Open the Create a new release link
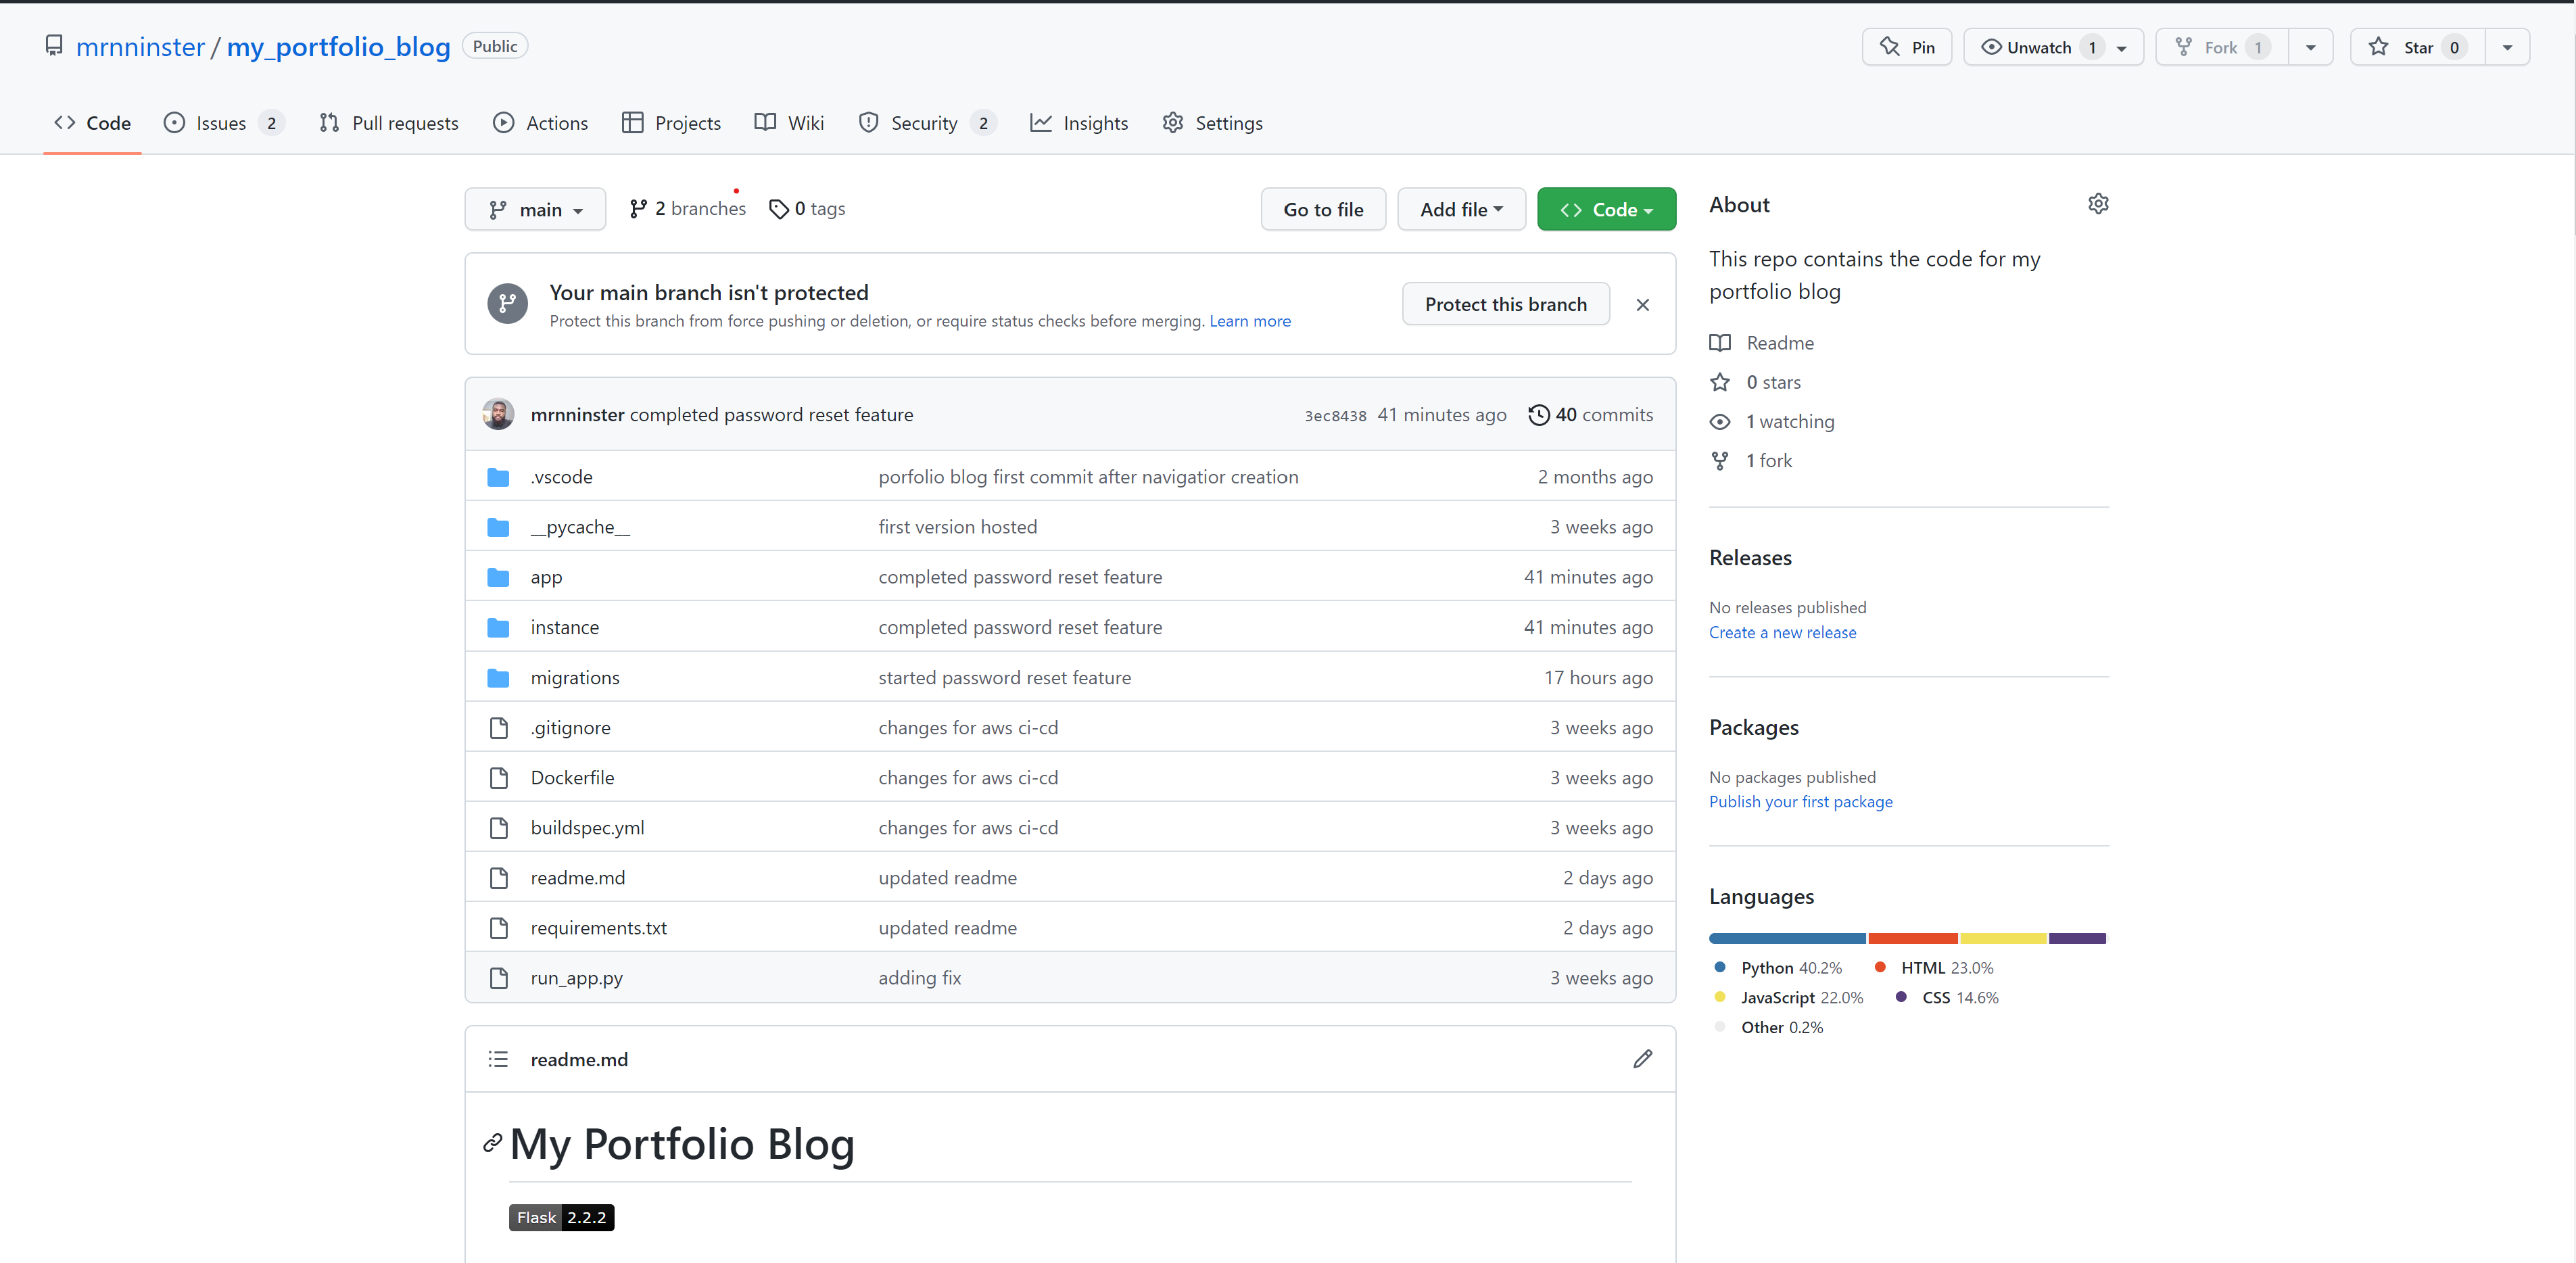 [x=1782, y=632]
